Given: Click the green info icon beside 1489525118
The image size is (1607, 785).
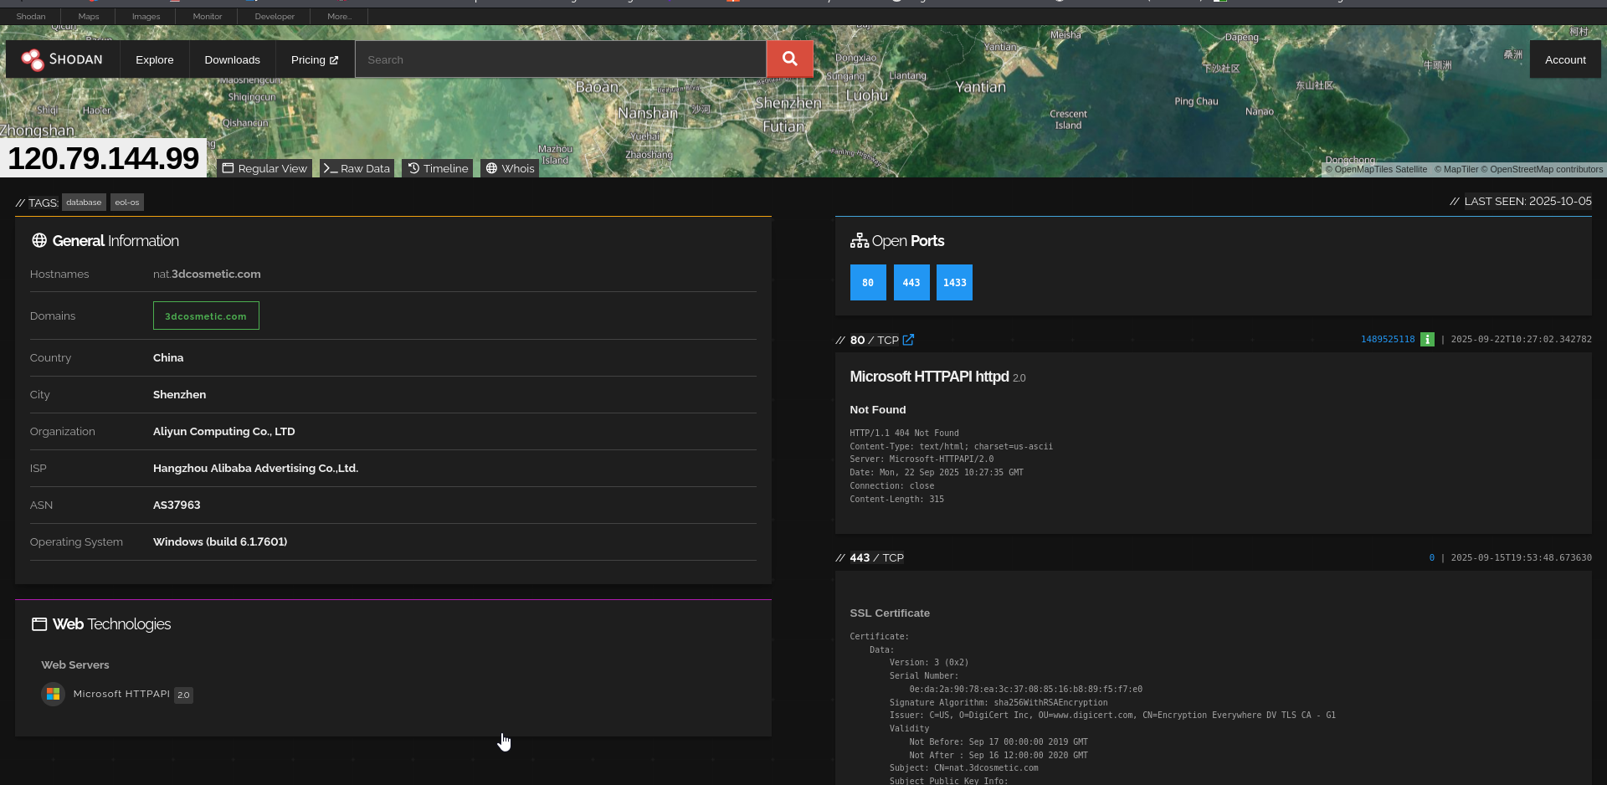Looking at the screenshot, I should (x=1427, y=339).
